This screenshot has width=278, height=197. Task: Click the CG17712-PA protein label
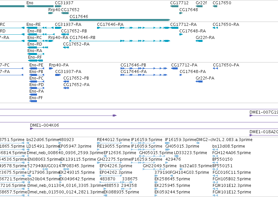tap(184, 65)
